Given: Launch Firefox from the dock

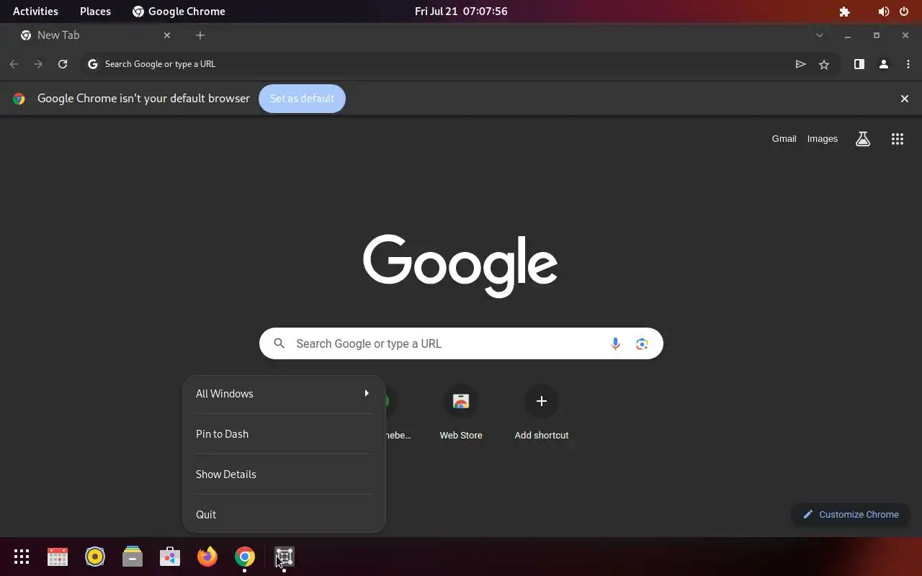Looking at the screenshot, I should tap(207, 557).
